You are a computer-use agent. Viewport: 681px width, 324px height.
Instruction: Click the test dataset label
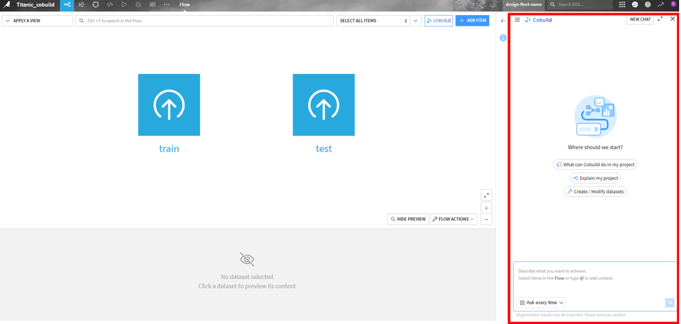(323, 149)
